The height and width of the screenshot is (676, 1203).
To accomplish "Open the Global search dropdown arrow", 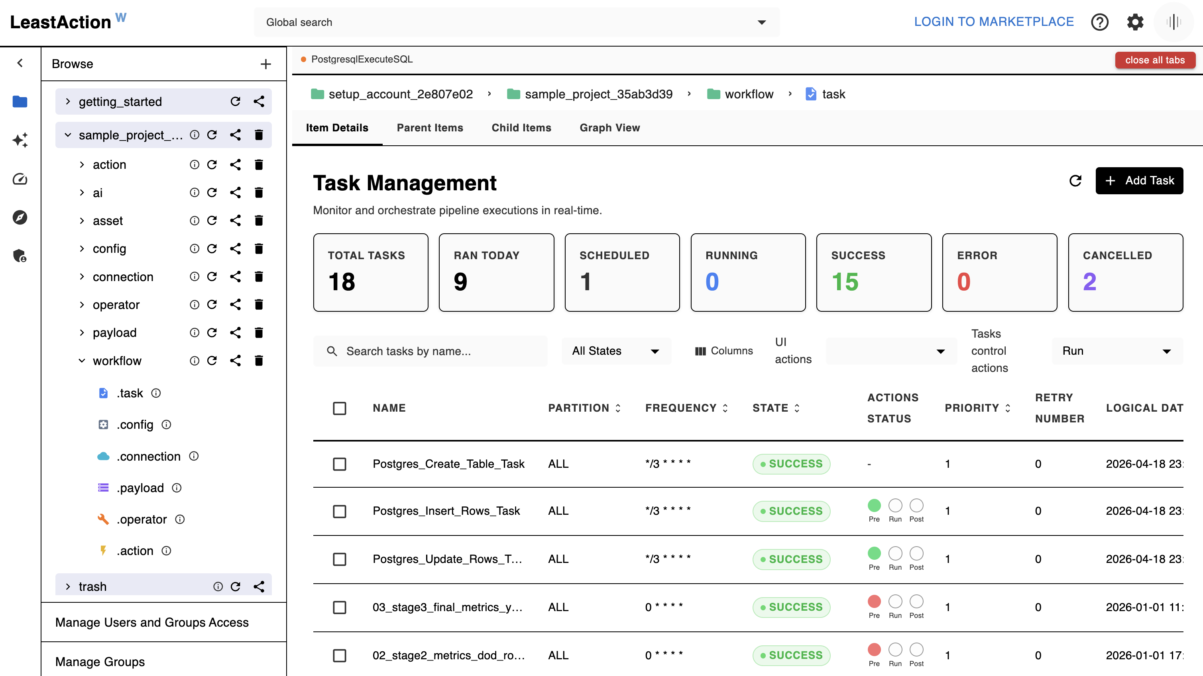I will pos(762,22).
